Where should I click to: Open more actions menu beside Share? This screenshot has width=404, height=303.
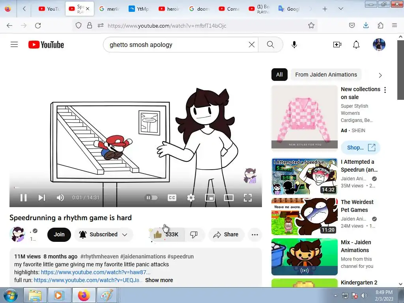(x=255, y=234)
